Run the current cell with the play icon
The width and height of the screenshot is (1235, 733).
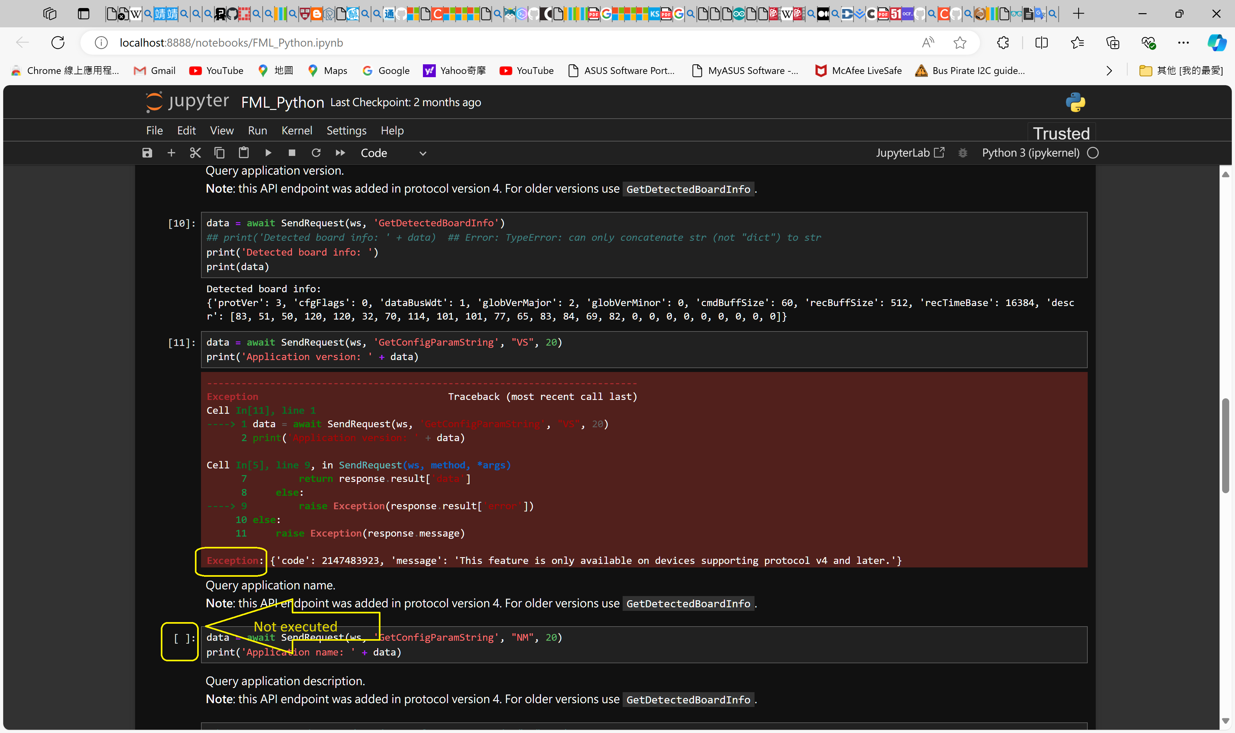[268, 153]
